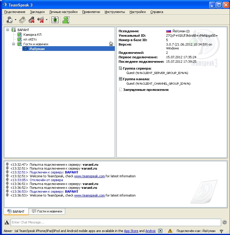This screenshot has width=230, height=235.
Task: Click the 13:36:53 Подключен к серверу log line
Action: [x=44, y=191]
